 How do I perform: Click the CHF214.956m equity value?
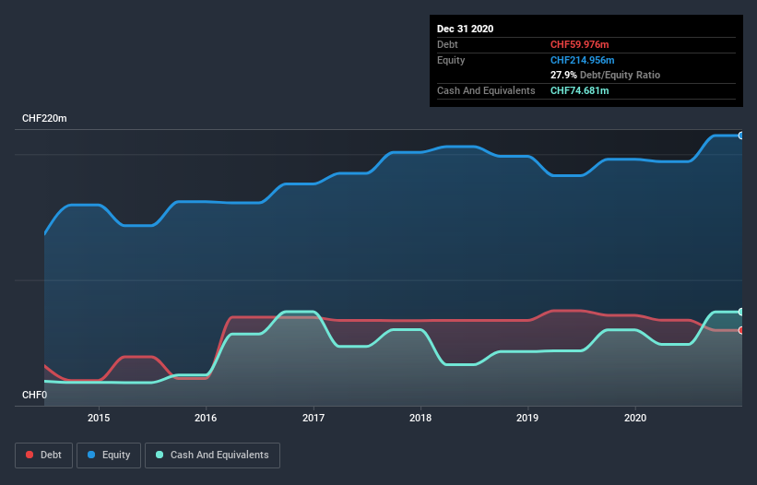coord(582,60)
